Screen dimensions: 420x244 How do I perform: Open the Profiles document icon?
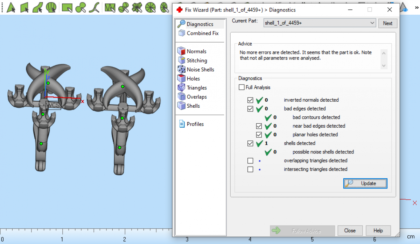tap(182, 124)
